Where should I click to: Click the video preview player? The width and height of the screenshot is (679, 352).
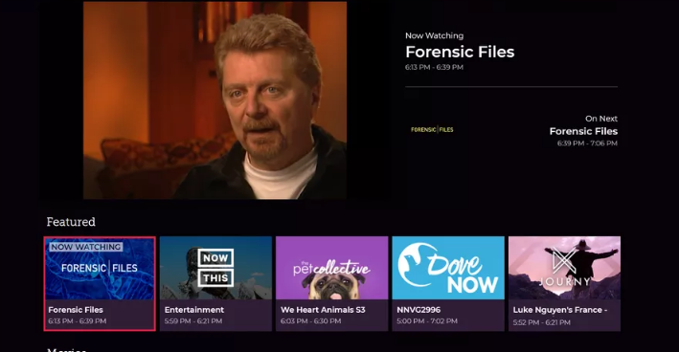(215, 100)
